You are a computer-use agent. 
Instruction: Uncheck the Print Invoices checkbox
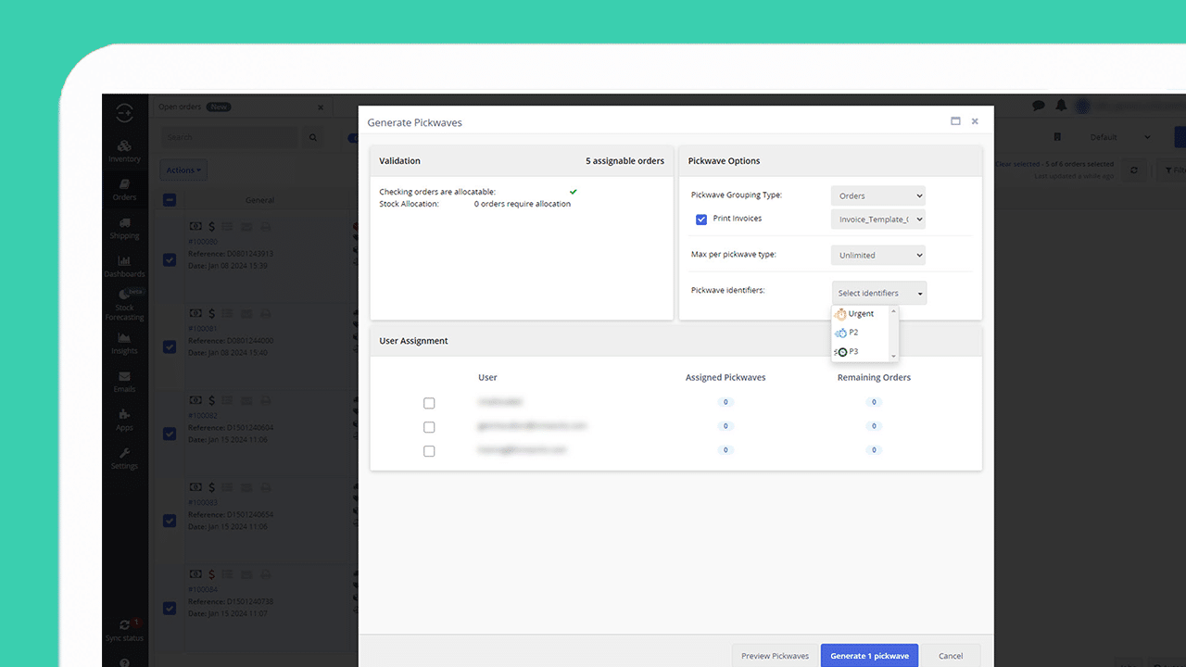pos(701,220)
